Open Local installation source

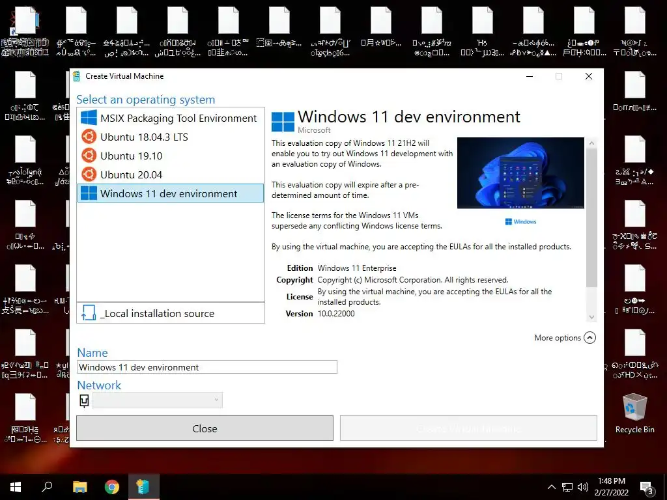pyautogui.click(x=171, y=313)
